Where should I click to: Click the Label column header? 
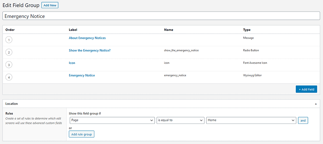[73, 30]
